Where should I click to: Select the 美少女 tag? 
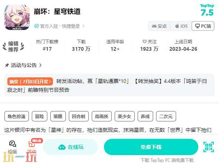click(124, 116)
